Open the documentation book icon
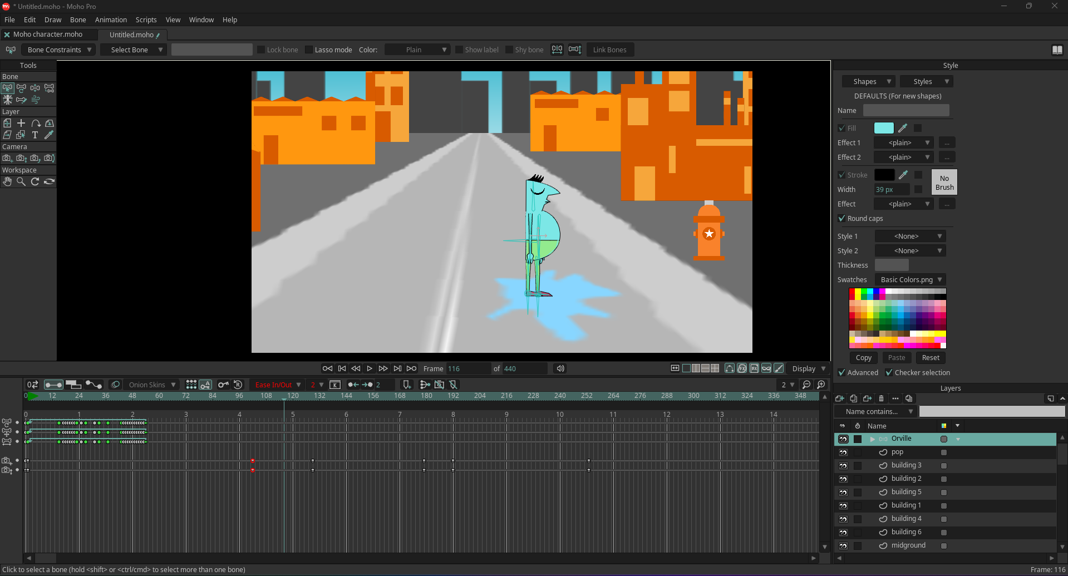Viewport: 1068px width, 576px height. click(x=1057, y=50)
